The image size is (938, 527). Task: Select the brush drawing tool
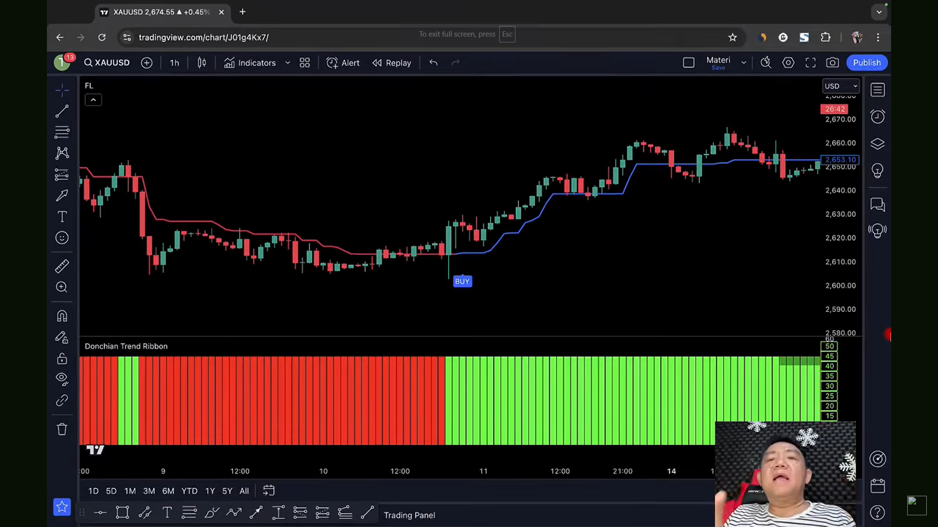62,196
